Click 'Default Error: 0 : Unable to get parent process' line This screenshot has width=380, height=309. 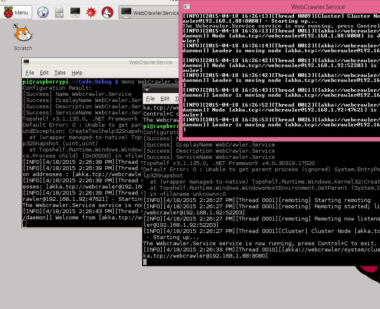(x=261, y=169)
